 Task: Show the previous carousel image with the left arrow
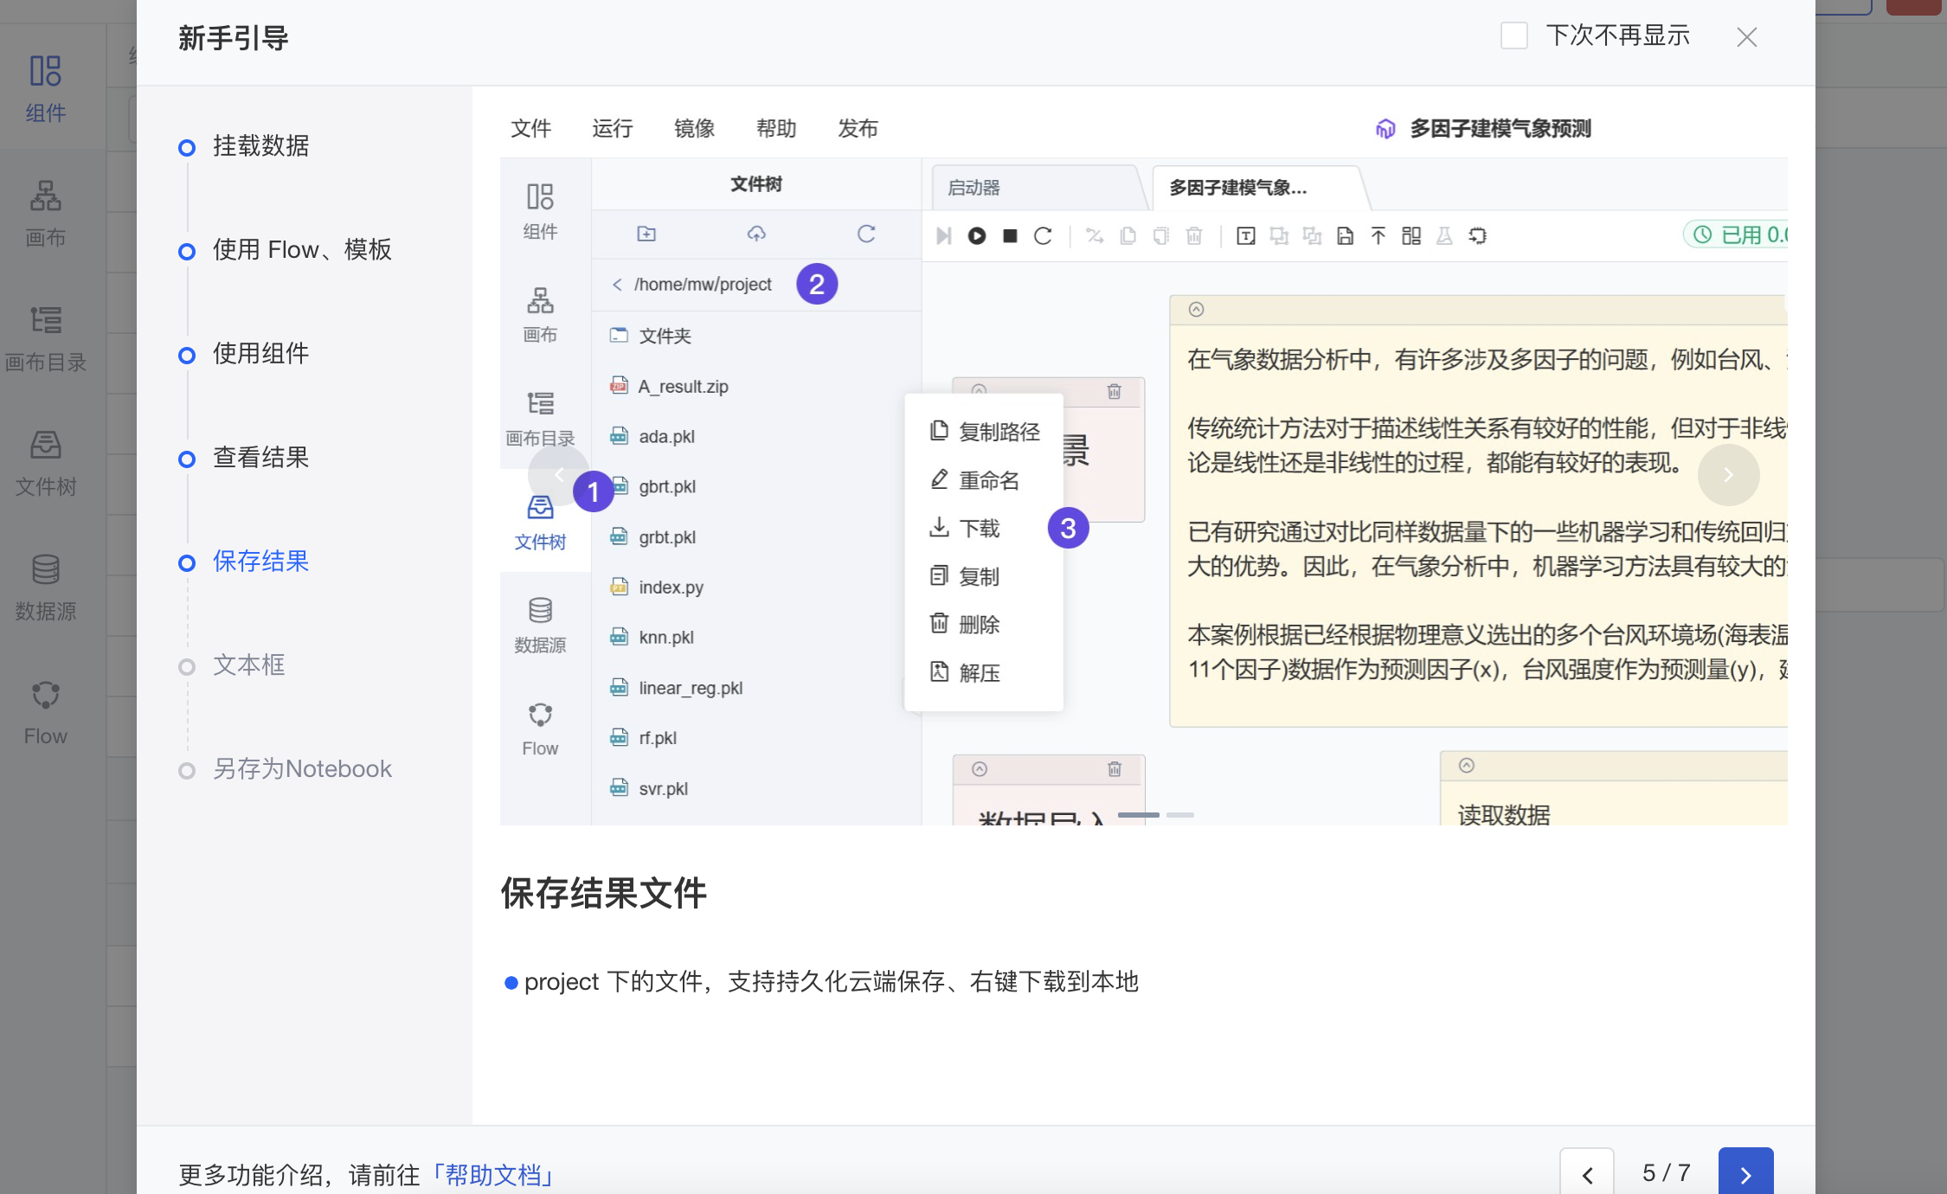click(x=559, y=474)
